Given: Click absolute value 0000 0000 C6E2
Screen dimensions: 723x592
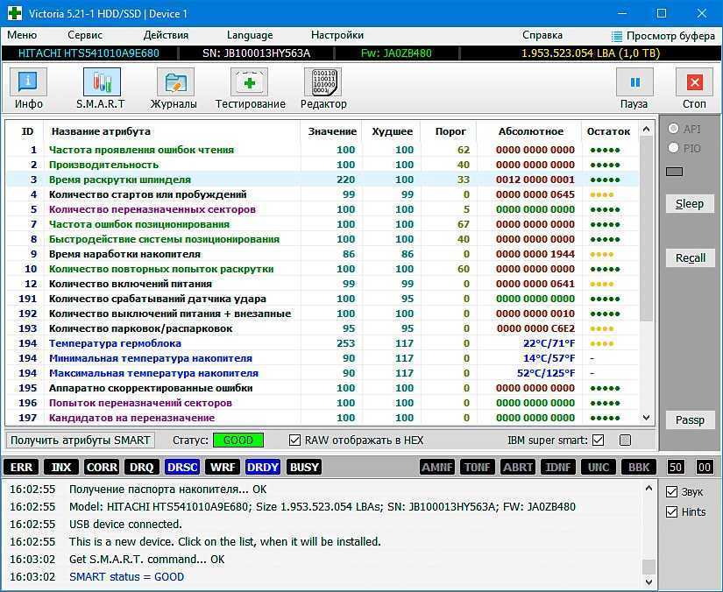Looking at the screenshot, I should point(535,328).
